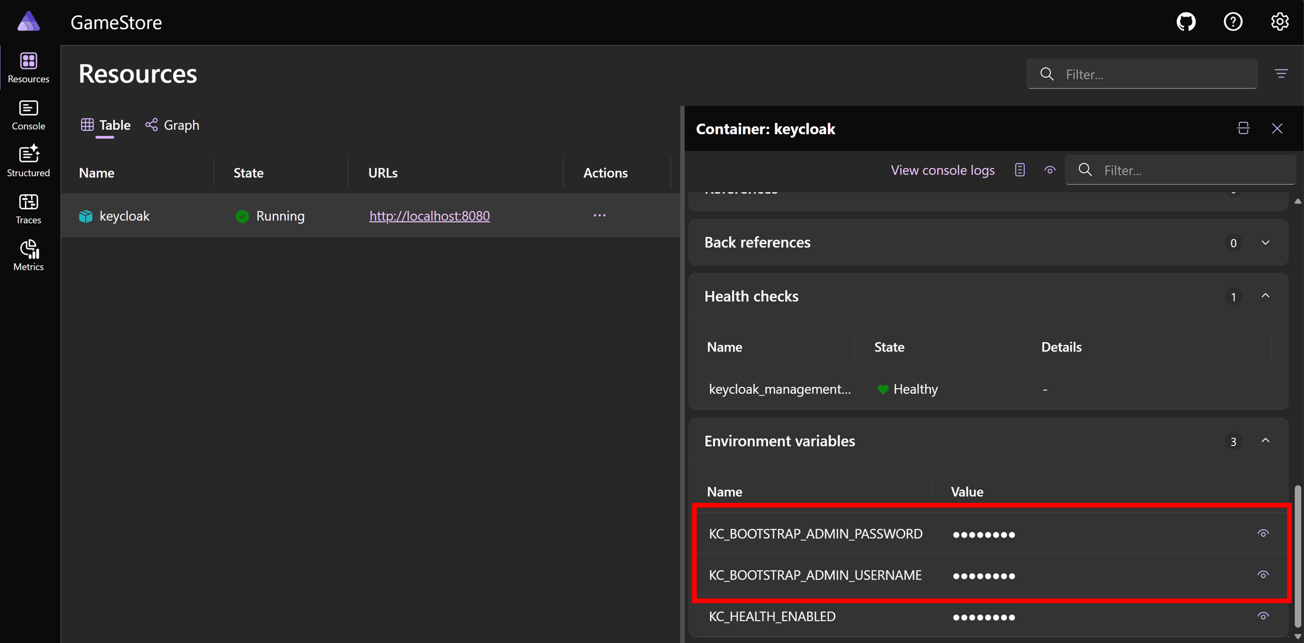Open the Metrics page in sidebar

point(28,255)
